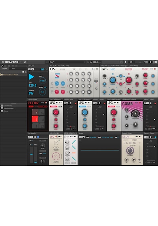This screenshot has height=226, width=158.
Task: Click the red Level knob on LPG Mod block
Action: [x=56, y=112]
